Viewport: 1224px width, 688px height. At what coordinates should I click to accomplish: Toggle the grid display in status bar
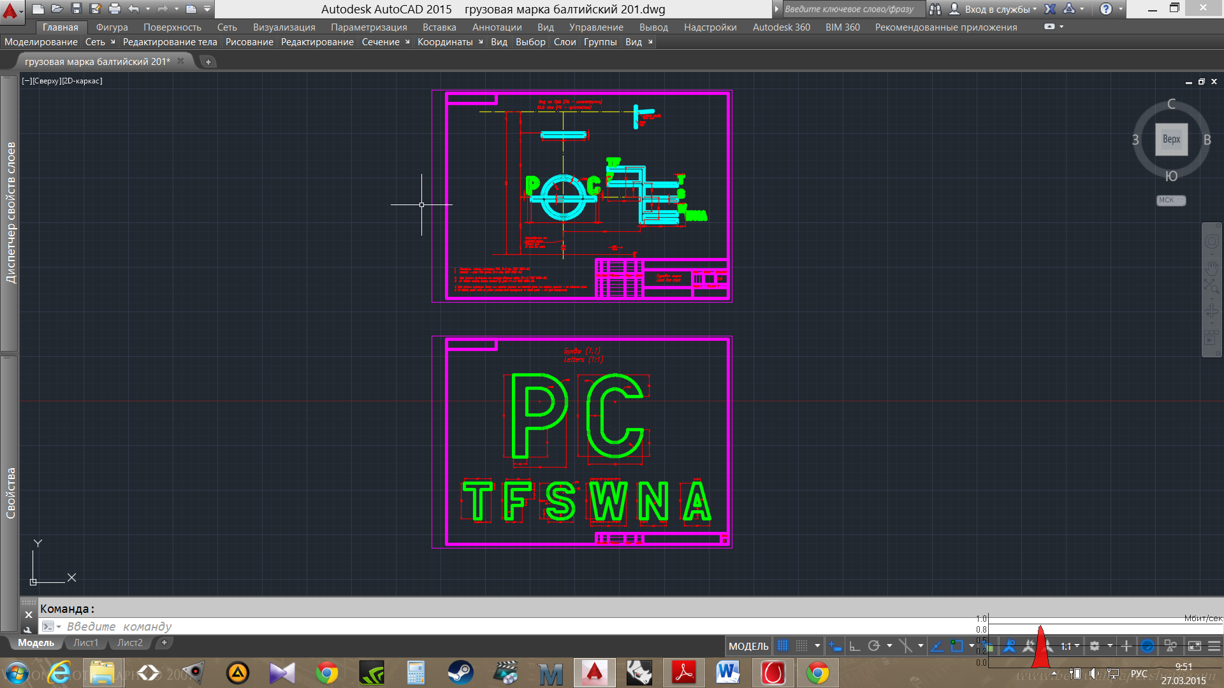click(783, 646)
